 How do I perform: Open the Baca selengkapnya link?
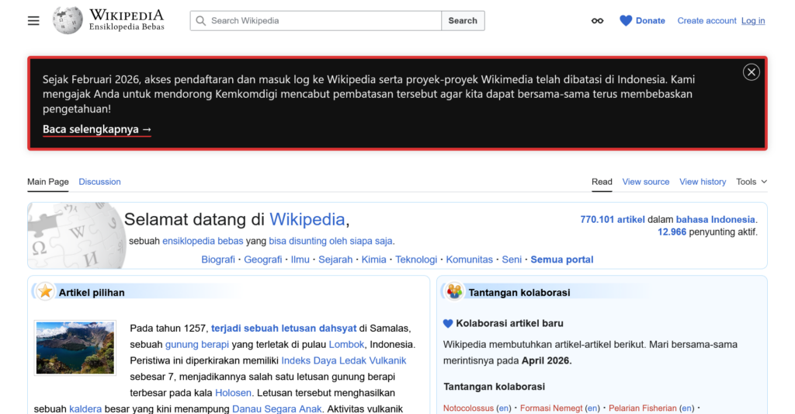tap(97, 130)
